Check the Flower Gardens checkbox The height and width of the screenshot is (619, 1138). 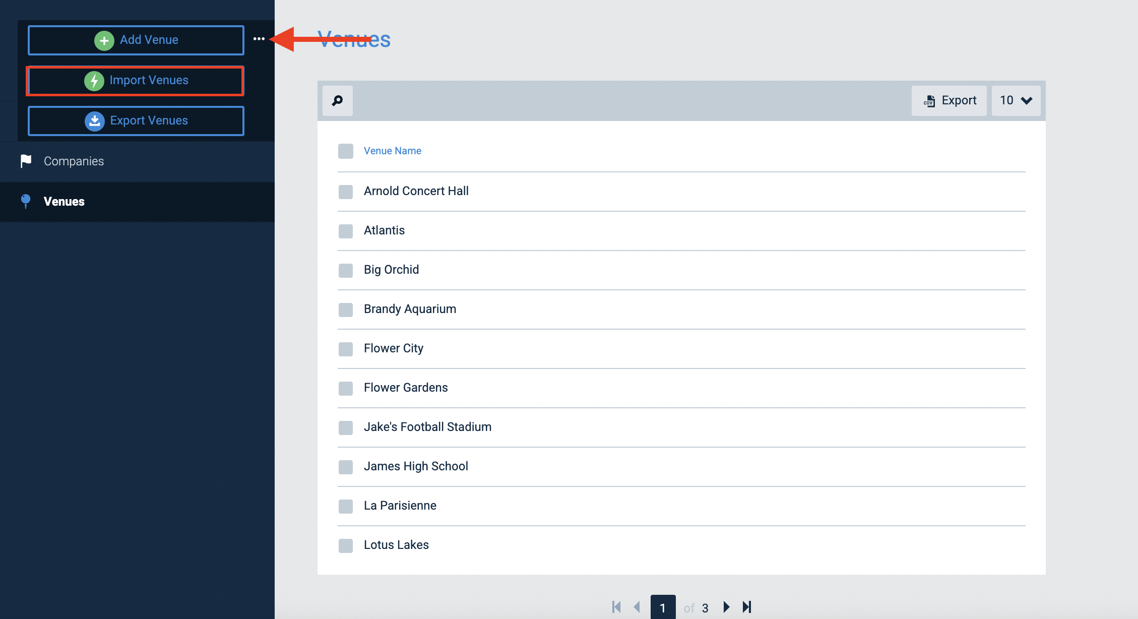point(346,388)
